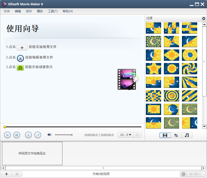This screenshot has width=207, height=178.
Task: Select the horizontal lines transition thumbnail
Action: pos(189,109)
